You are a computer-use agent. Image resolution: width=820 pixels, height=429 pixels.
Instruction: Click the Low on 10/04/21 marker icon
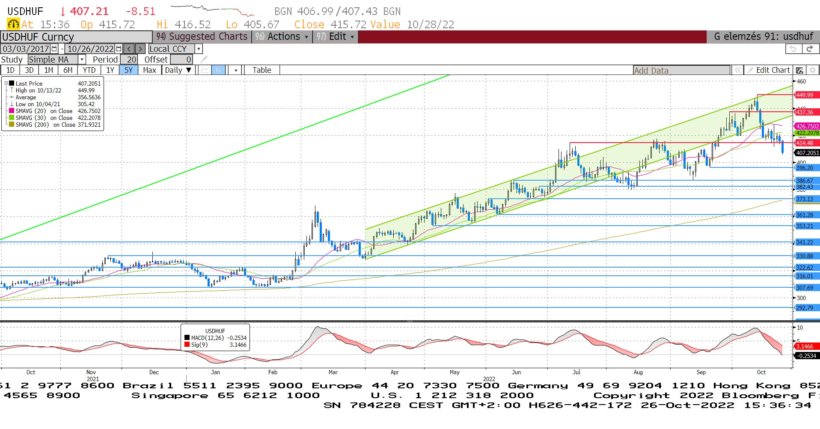[12, 104]
